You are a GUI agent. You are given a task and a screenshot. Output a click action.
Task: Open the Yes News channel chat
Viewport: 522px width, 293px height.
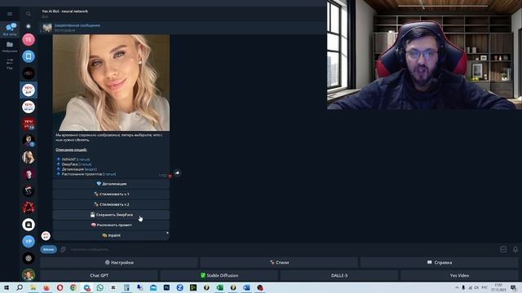point(29,107)
